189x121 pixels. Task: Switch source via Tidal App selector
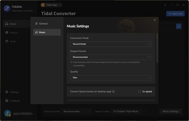click(51, 5)
